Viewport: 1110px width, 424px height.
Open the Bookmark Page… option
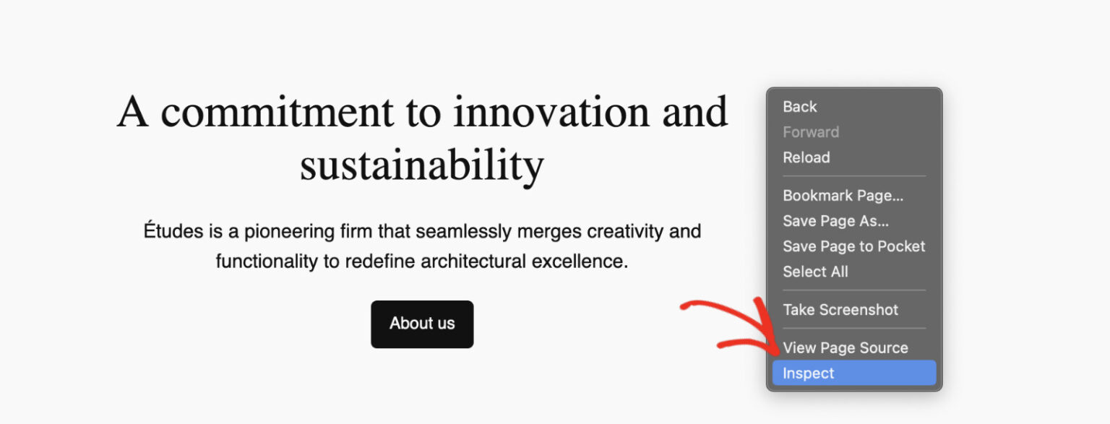(843, 196)
